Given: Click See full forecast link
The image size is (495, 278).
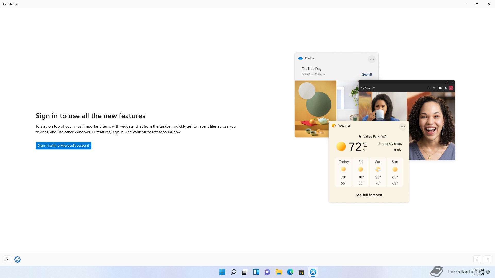Looking at the screenshot, I should point(369,195).
